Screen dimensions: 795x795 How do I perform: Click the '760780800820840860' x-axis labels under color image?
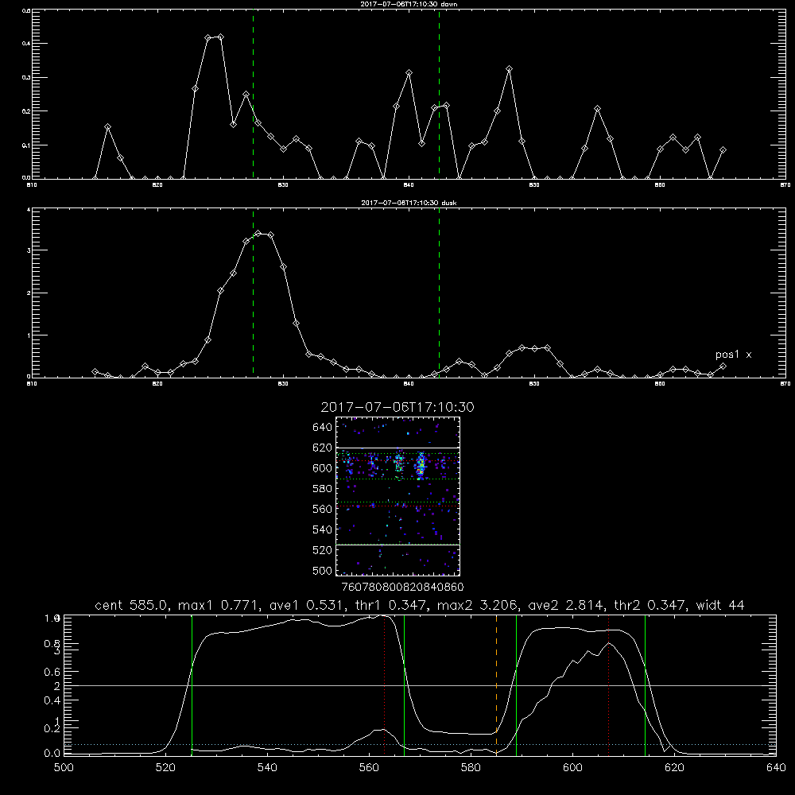tap(402, 588)
